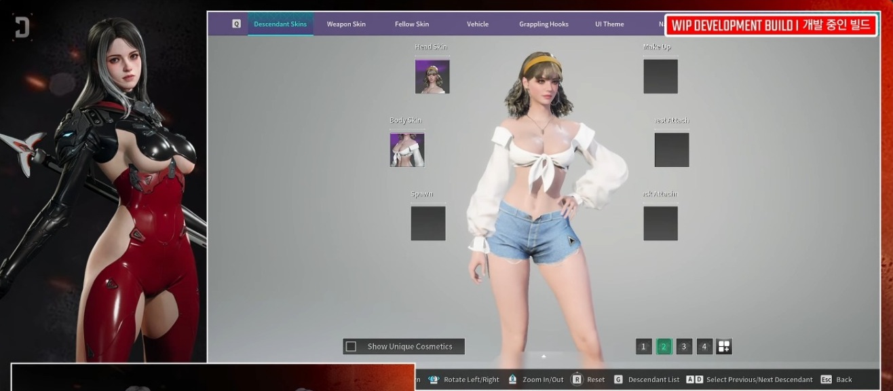Switch to preset slot 1
893x391 pixels.
(x=643, y=347)
